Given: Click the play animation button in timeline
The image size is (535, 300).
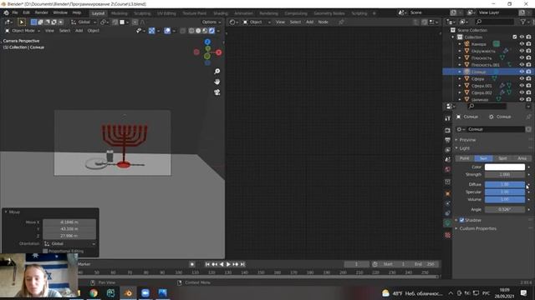Looking at the screenshot, I should click(228, 264).
